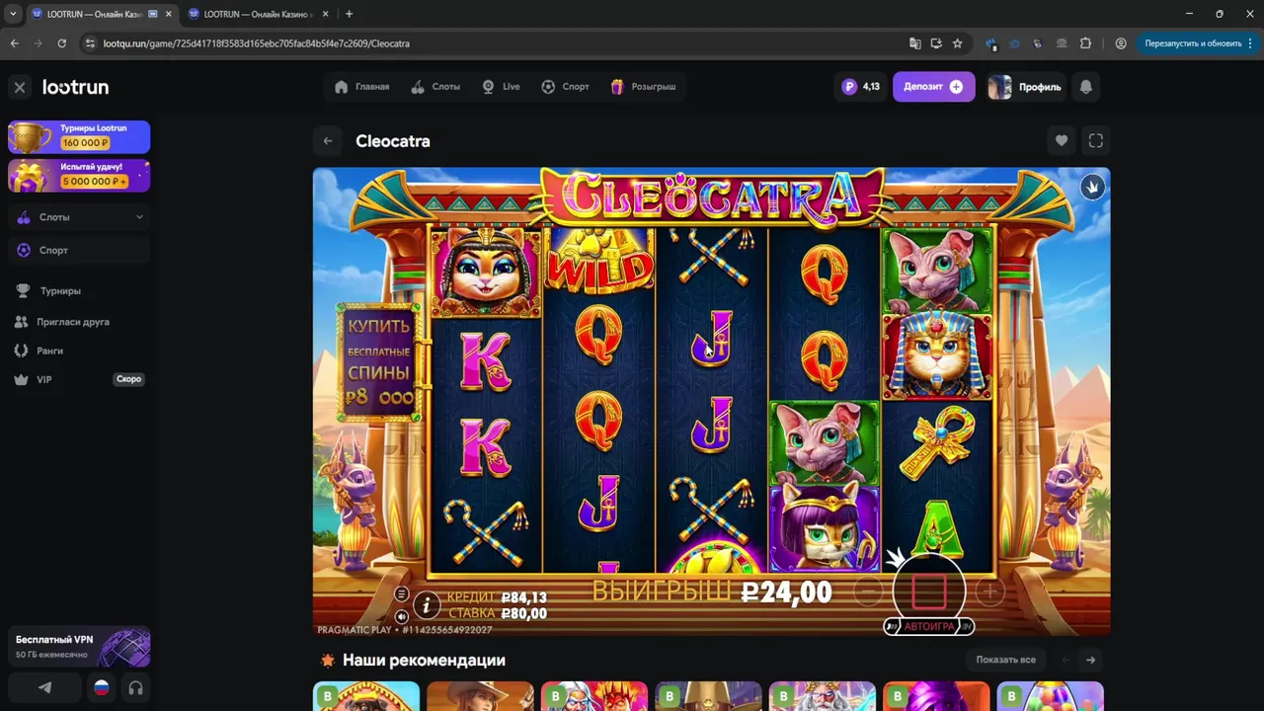
Task: Click the Турниры Lootrun 160 000 banner
Action: pos(79,136)
